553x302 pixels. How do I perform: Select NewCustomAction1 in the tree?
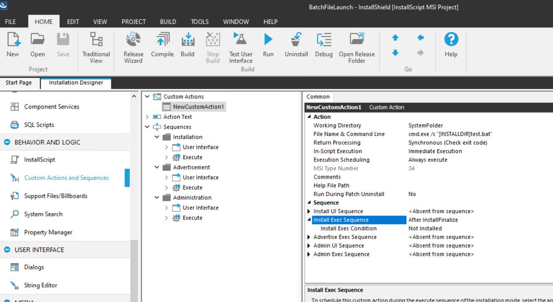198,107
